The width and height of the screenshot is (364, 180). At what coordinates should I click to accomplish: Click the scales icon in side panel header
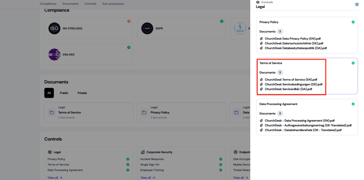click(x=258, y=2)
